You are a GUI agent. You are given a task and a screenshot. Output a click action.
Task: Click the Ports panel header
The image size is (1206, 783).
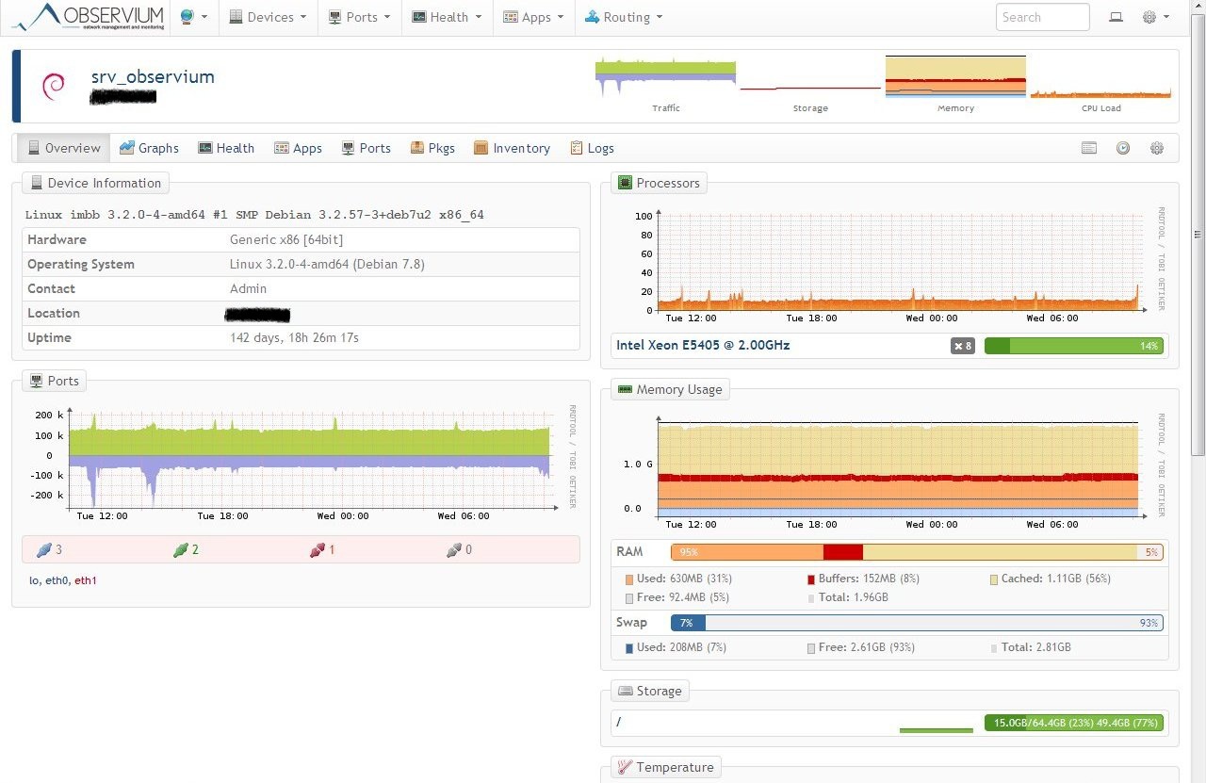[54, 381]
